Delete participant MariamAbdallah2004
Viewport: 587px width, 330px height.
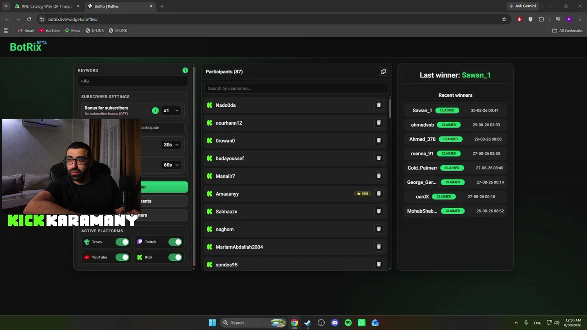[x=379, y=247]
